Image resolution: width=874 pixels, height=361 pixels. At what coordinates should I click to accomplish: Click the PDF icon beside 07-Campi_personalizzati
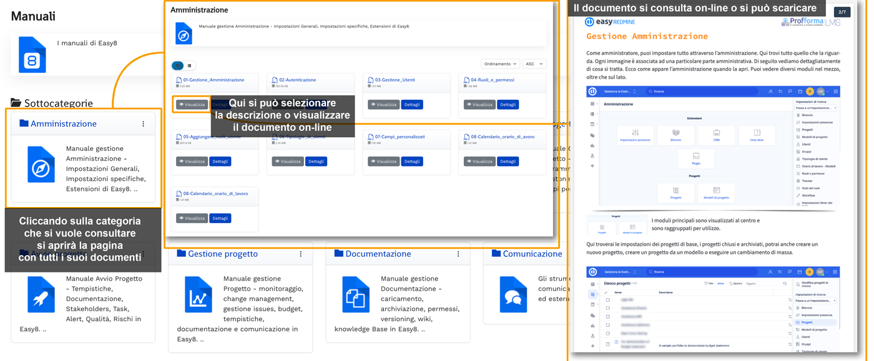tap(370, 137)
